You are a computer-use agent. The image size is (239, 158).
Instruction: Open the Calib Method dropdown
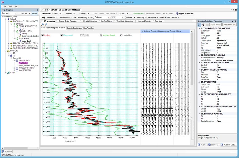(65, 17)
